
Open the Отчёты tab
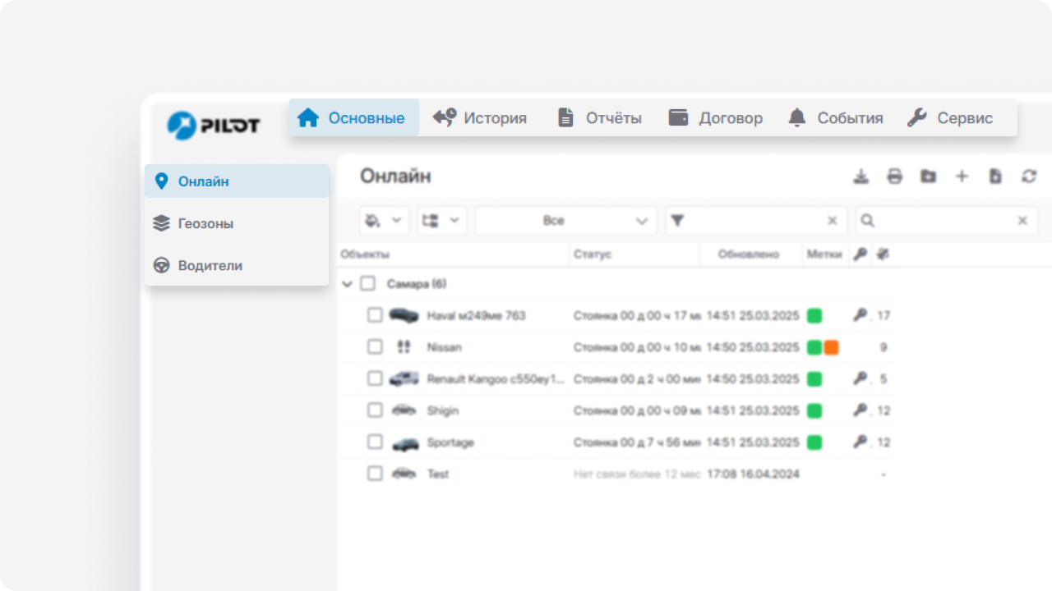(x=599, y=118)
